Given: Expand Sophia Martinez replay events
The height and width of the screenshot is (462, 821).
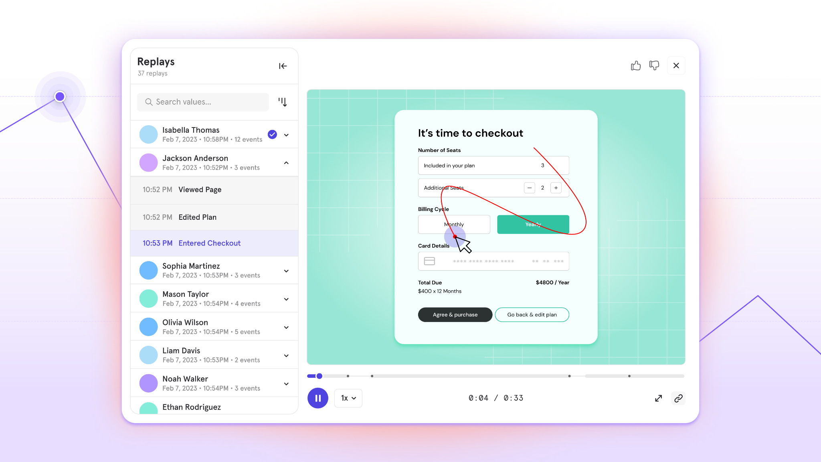Looking at the screenshot, I should point(287,270).
